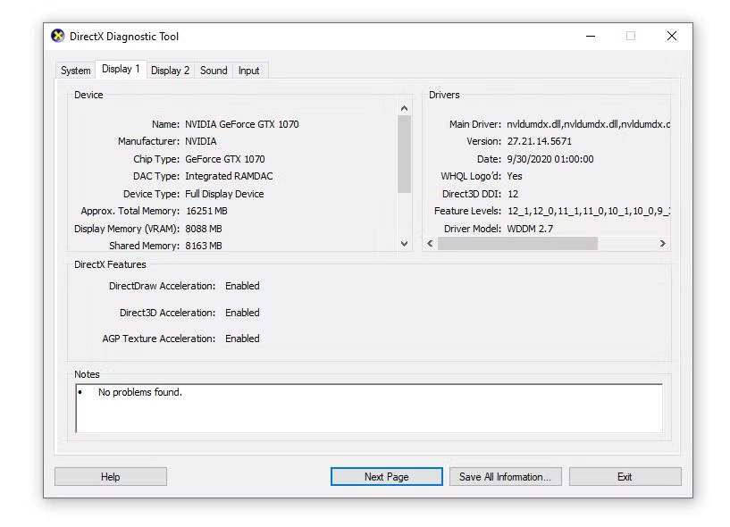Viewport: 730px width, 527px height.
Task: Click the Device panel vertical scrollbar thumb
Action: tap(404, 154)
